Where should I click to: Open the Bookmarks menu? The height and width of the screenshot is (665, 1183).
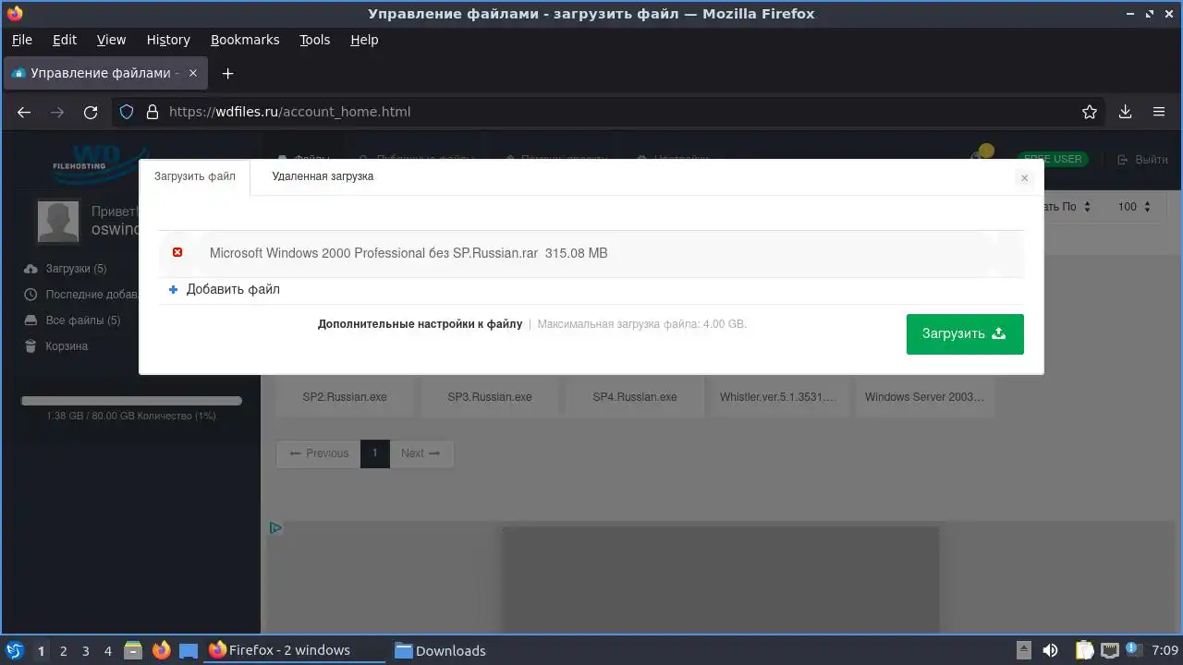(x=245, y=40)
